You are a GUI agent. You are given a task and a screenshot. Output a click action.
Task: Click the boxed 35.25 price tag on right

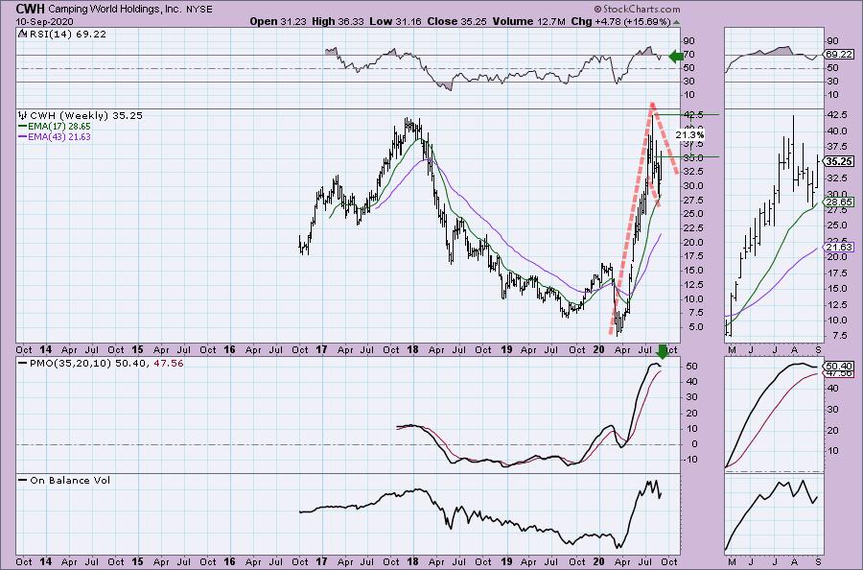(839, 162)
